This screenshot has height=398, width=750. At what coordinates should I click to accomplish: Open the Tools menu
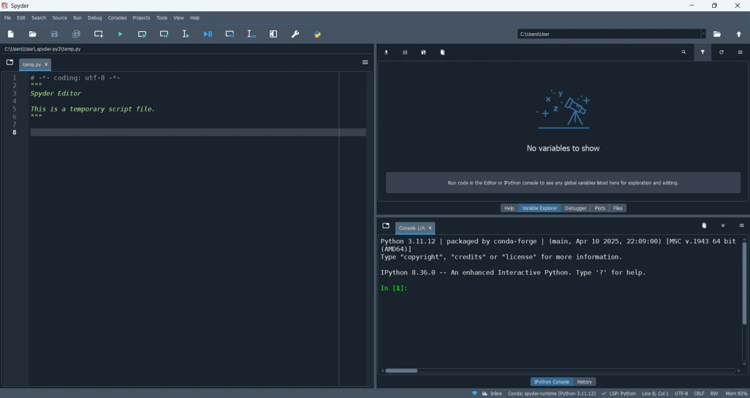click(x=161, y=18)
